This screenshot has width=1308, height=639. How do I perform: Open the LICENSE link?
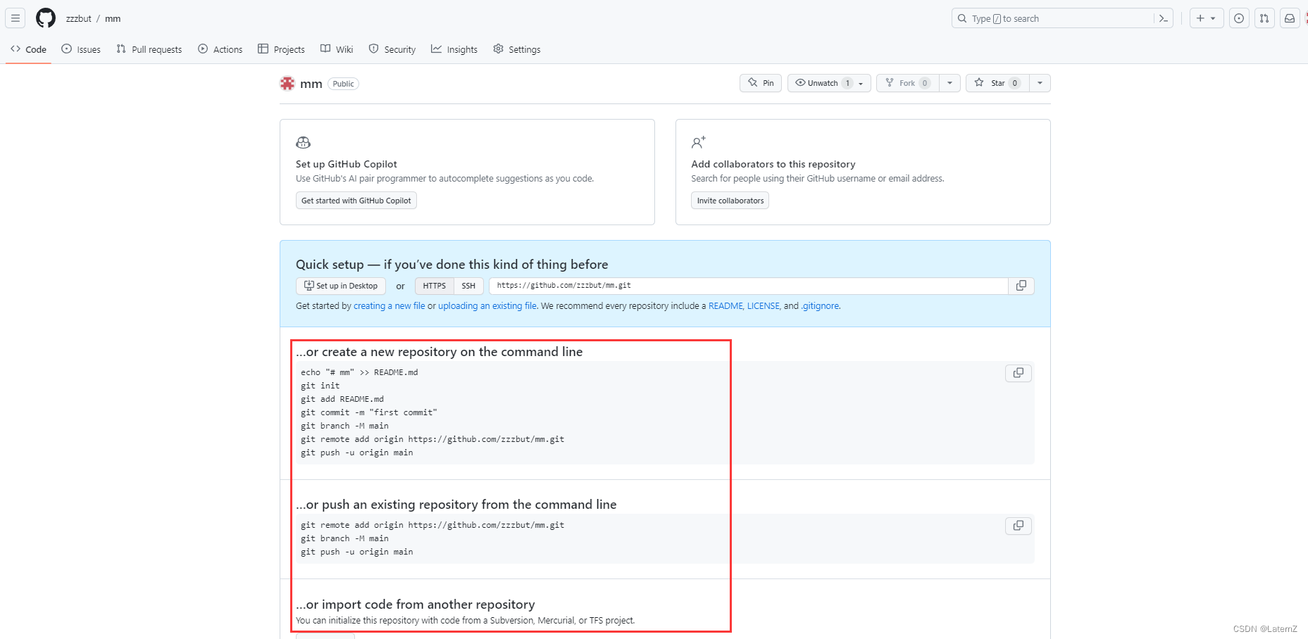pos(764,306)
